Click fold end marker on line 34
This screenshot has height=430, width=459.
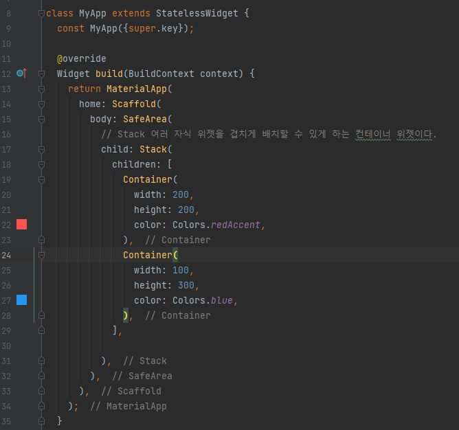click(41, 406)
